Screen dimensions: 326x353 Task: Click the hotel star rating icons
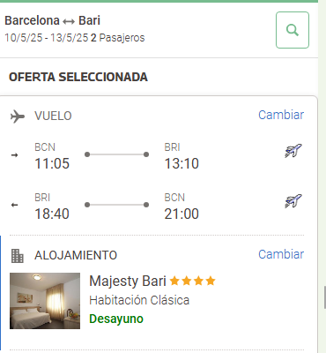tap(193, 281)
